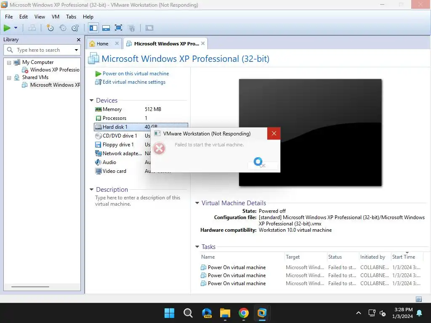Screen dimensions: 431x323
Task: Close the Library panel
Action: (x=79, y=40)
